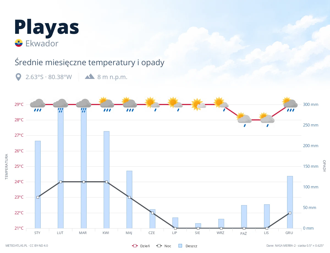
Task: Click the 24°C temperature axis label
Action: (x=19, y=182)
